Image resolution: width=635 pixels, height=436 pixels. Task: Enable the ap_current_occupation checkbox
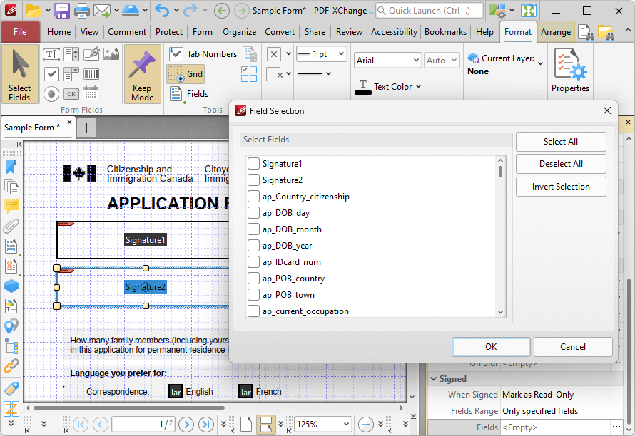[x=253, y=311]
